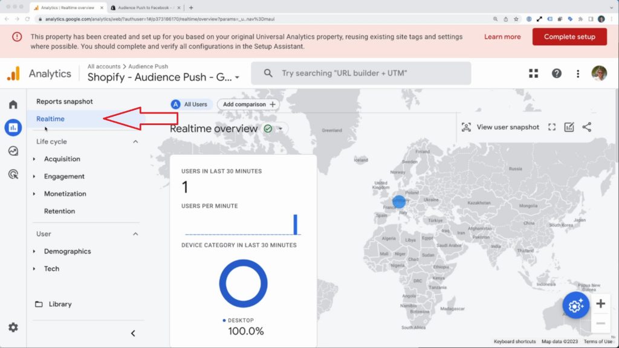Collapse the reports navigation panel
619x348 pixels.
133,333
